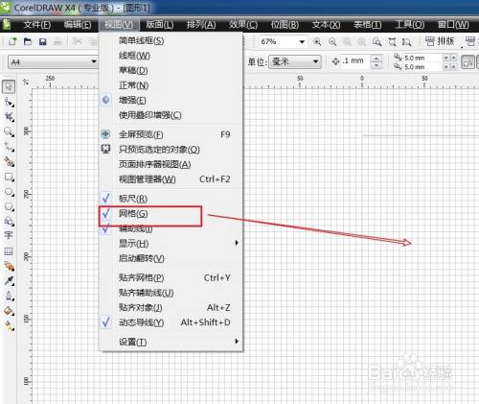Select the Pick tool in the toolbox

(x=9, y=86)
